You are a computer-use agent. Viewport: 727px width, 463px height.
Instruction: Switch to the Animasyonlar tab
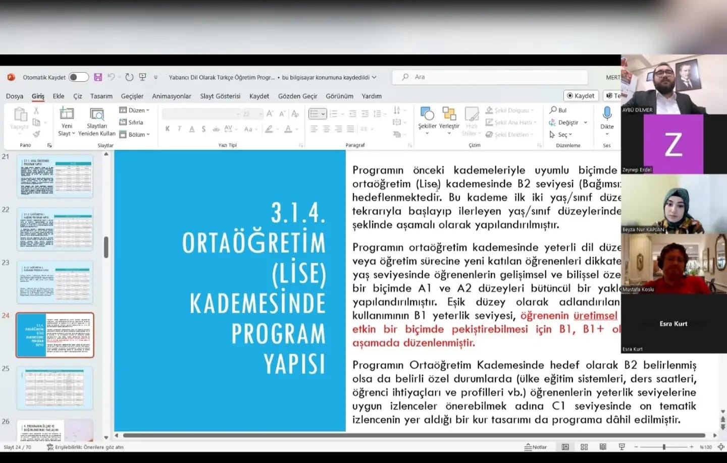point(172,96)
